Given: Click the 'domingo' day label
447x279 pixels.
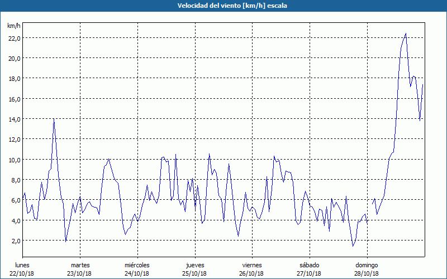Looking at the screenshot, I should [367, 266].
